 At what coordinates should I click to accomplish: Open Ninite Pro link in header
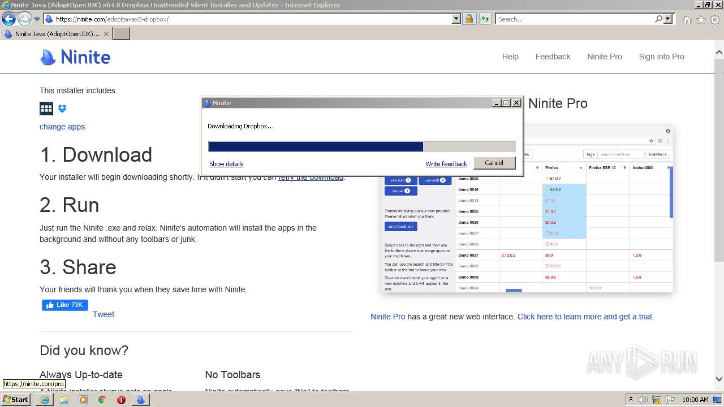pyautogui.click(x=604, y=57)
